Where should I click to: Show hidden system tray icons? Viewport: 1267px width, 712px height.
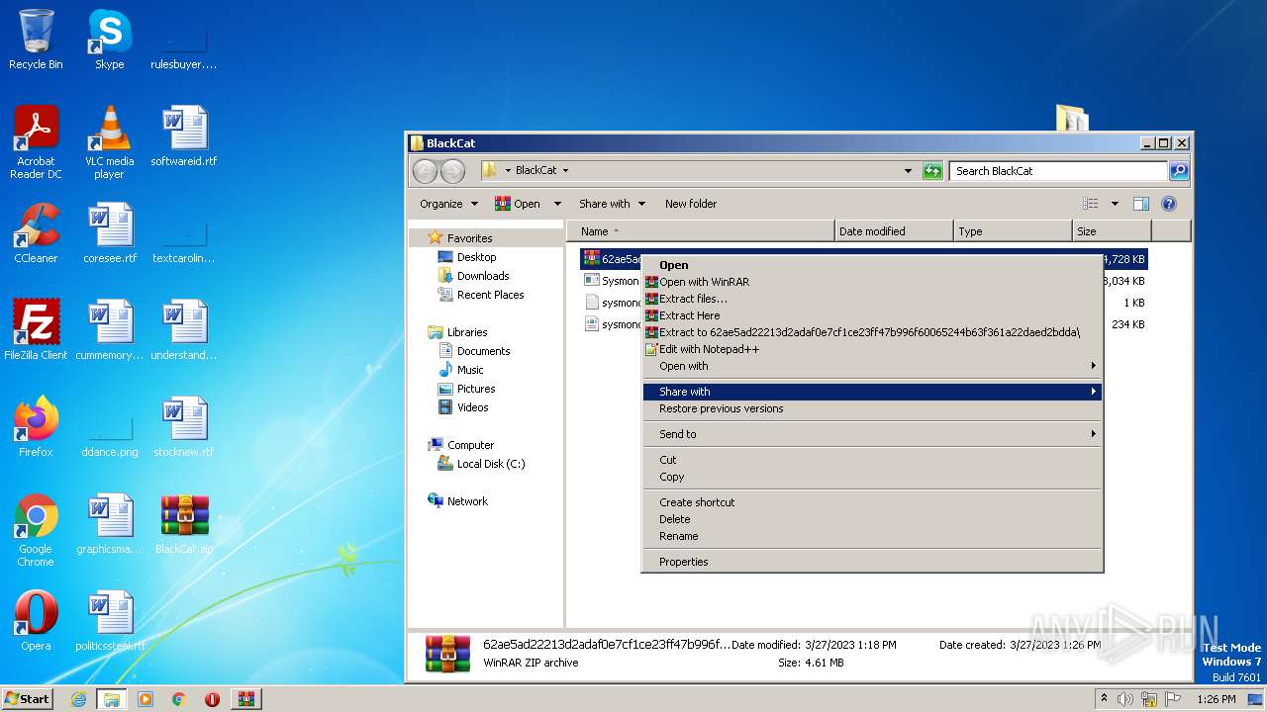1104,699
